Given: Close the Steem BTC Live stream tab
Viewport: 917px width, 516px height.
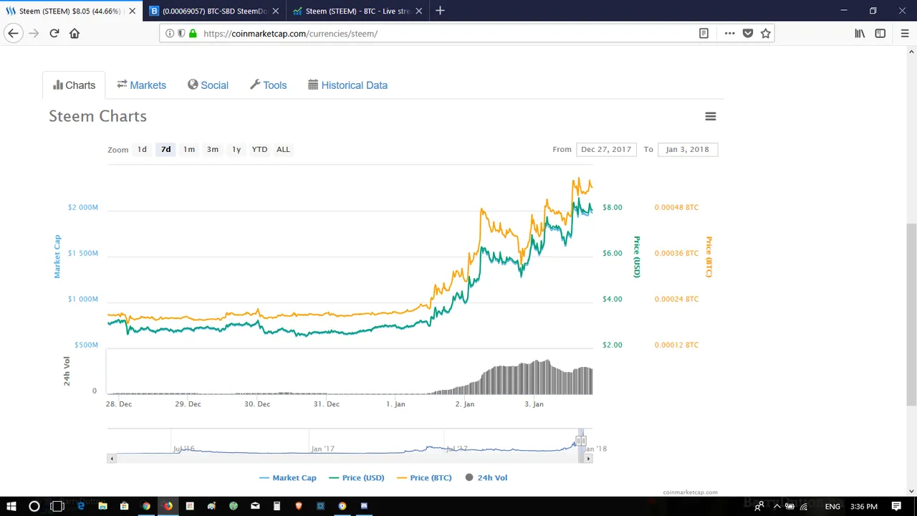Looking at the screenshot, I should [419, 11].
